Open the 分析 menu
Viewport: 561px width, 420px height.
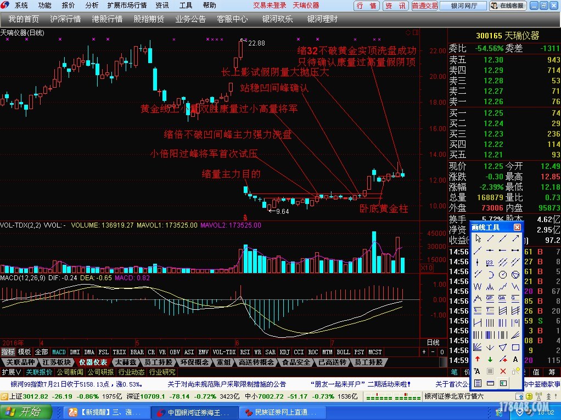pyautogui.click(x=92, y=5)
